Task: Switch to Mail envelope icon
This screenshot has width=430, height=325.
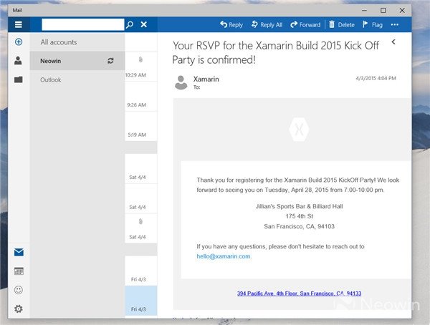Action: coord(19,252)
